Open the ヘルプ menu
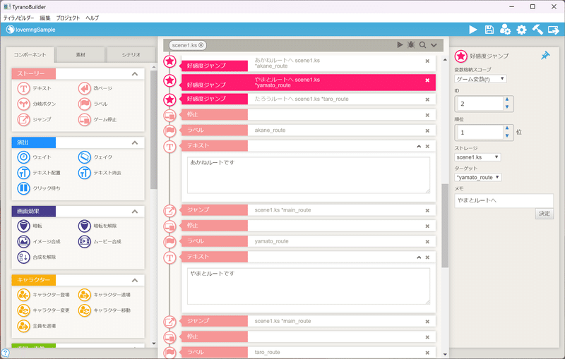The image size is (565, 359). coord(93,18)
